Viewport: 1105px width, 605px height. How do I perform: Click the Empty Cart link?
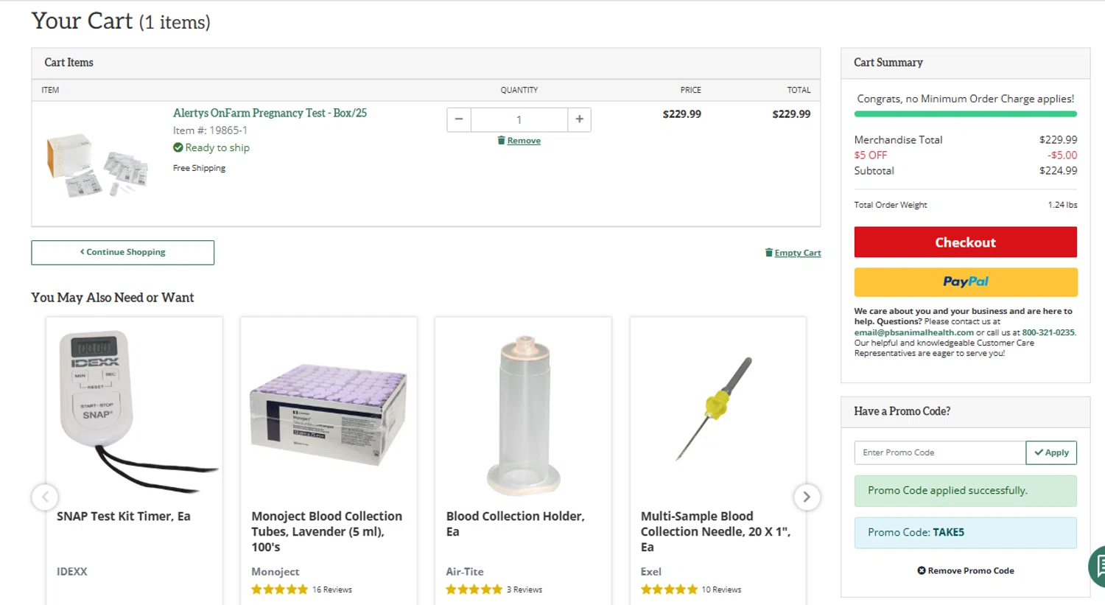pyautogui.click(x=797, y=253)
